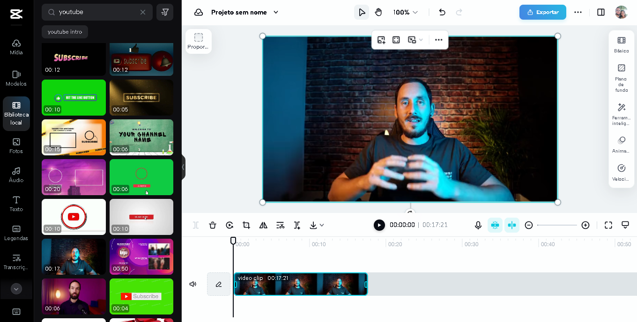Click the transcript-based editing scissors icon

280,225
